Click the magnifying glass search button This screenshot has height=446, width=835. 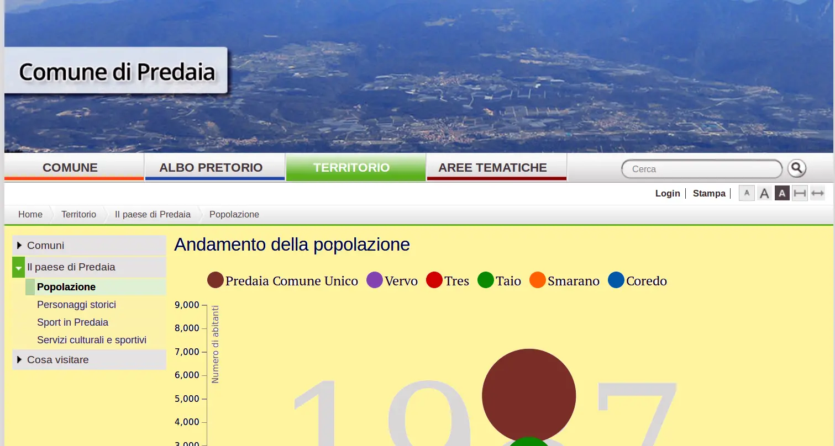pyautogui.click(x=796, y=168)
